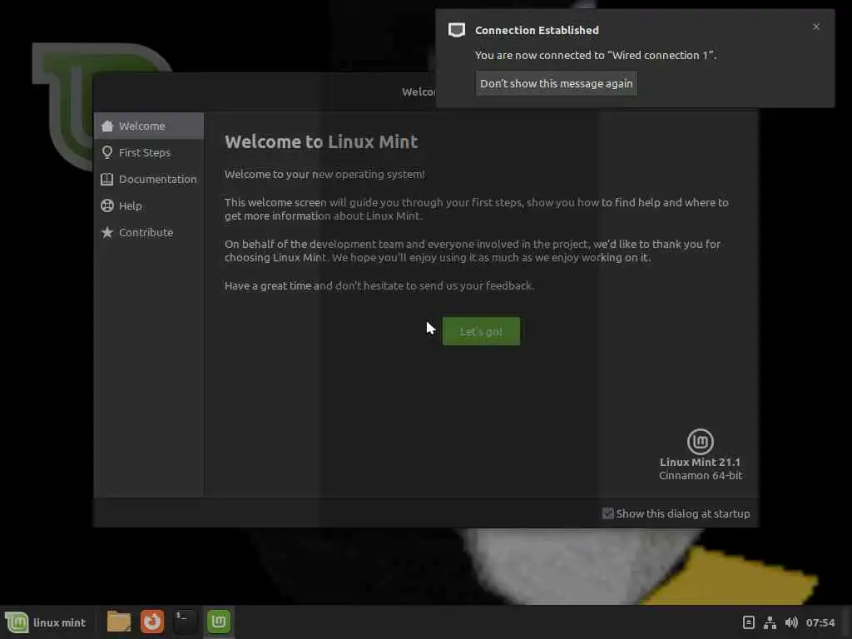This screenshot has width=852, height=639.
Task: Open the notifications tray icon
Action: [748, 622]
